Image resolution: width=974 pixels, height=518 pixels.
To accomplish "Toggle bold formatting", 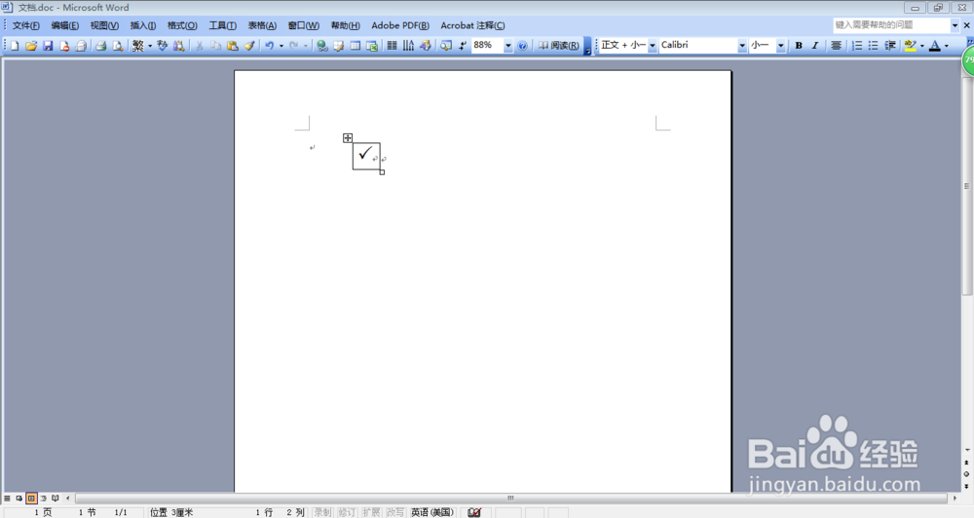I will 799,46.
